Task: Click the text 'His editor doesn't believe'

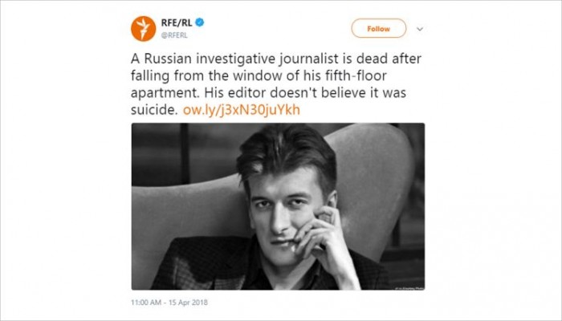Action: 287,93
